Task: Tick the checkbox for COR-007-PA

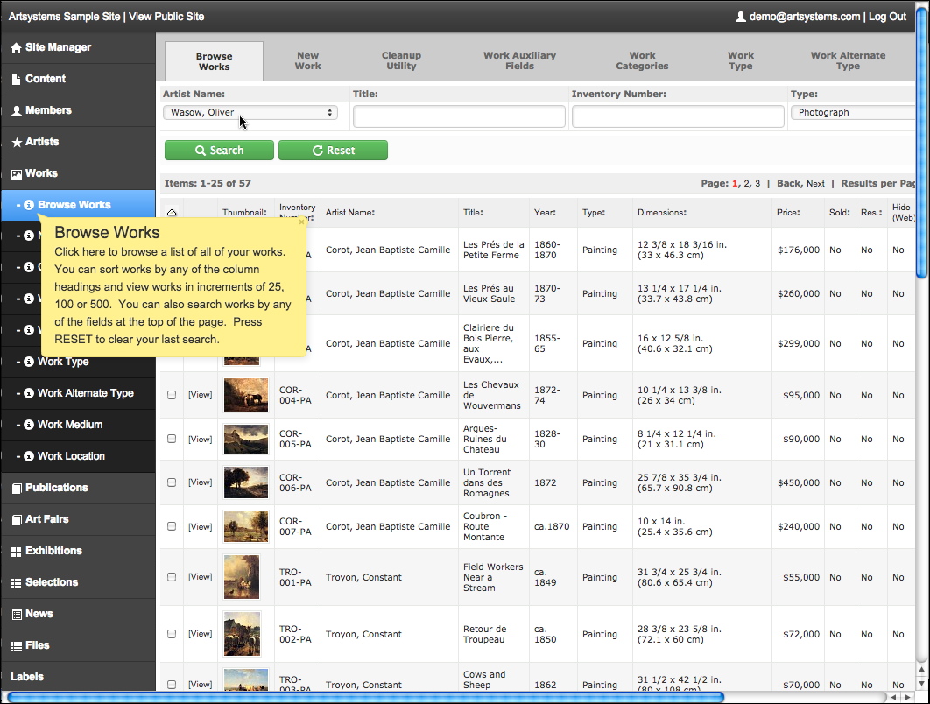Action: click(172, 526)
